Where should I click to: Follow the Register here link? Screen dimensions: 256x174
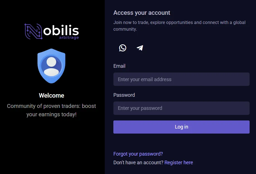[x=179, y=162]
